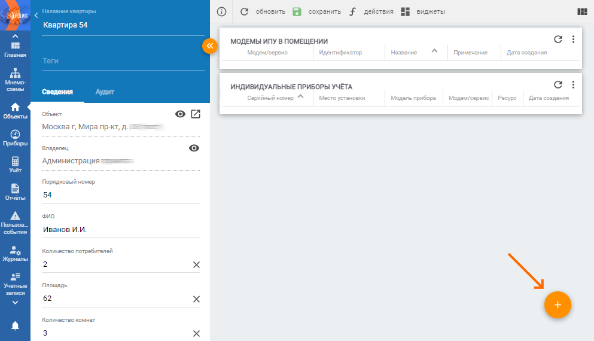Go to Объекты sidebar section
The height and width of the screenshot is (341, 594).
point(15,111)
